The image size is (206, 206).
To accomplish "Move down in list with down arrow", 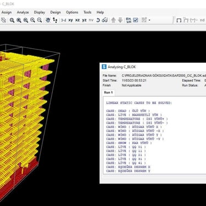I will (x=120, y=20).
